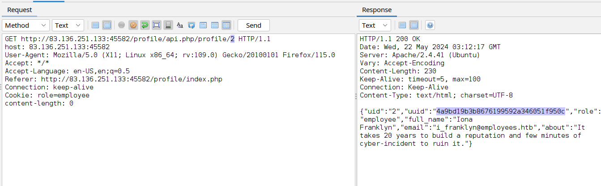Click the blue frame icon beside the green arrow
Screen dimensions: 601x186
(157, 25)
